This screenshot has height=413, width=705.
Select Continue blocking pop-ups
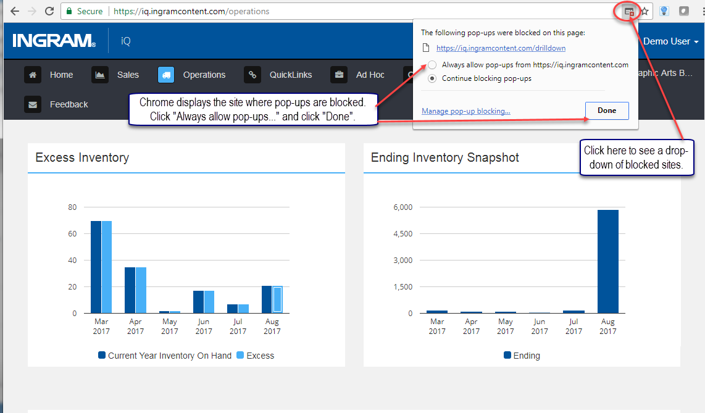[432, 78]
